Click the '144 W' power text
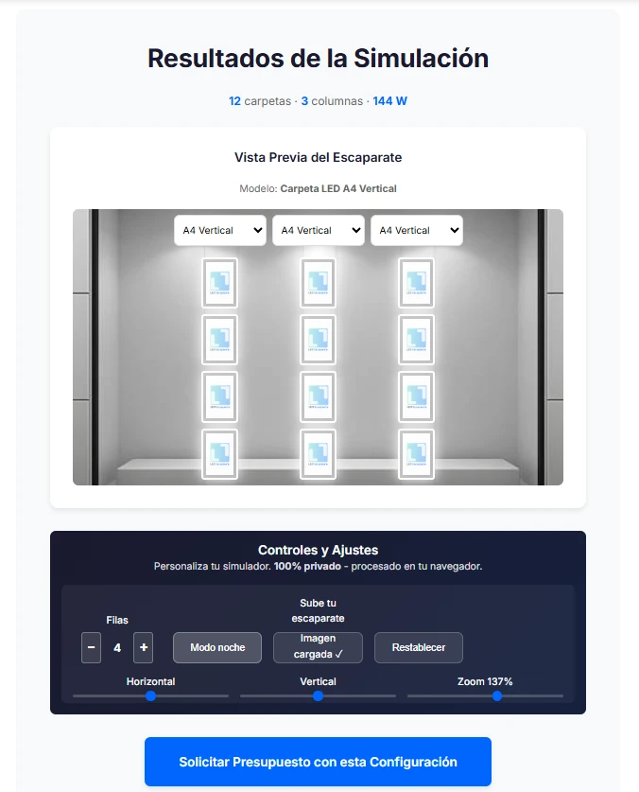This screenshot has width=639, height=792. (390, 101)
